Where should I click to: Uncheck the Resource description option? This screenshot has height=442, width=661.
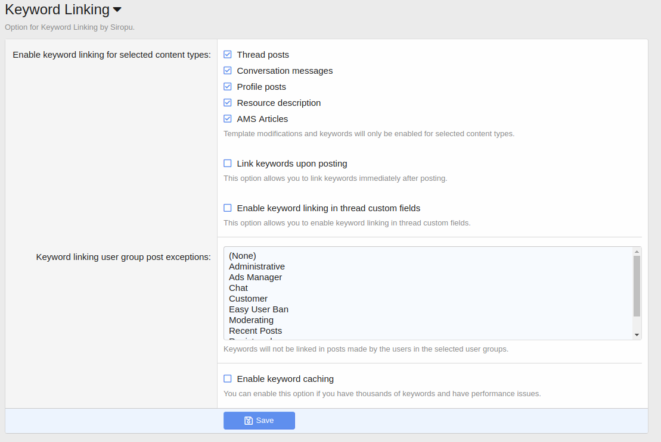tap(228, 103)
